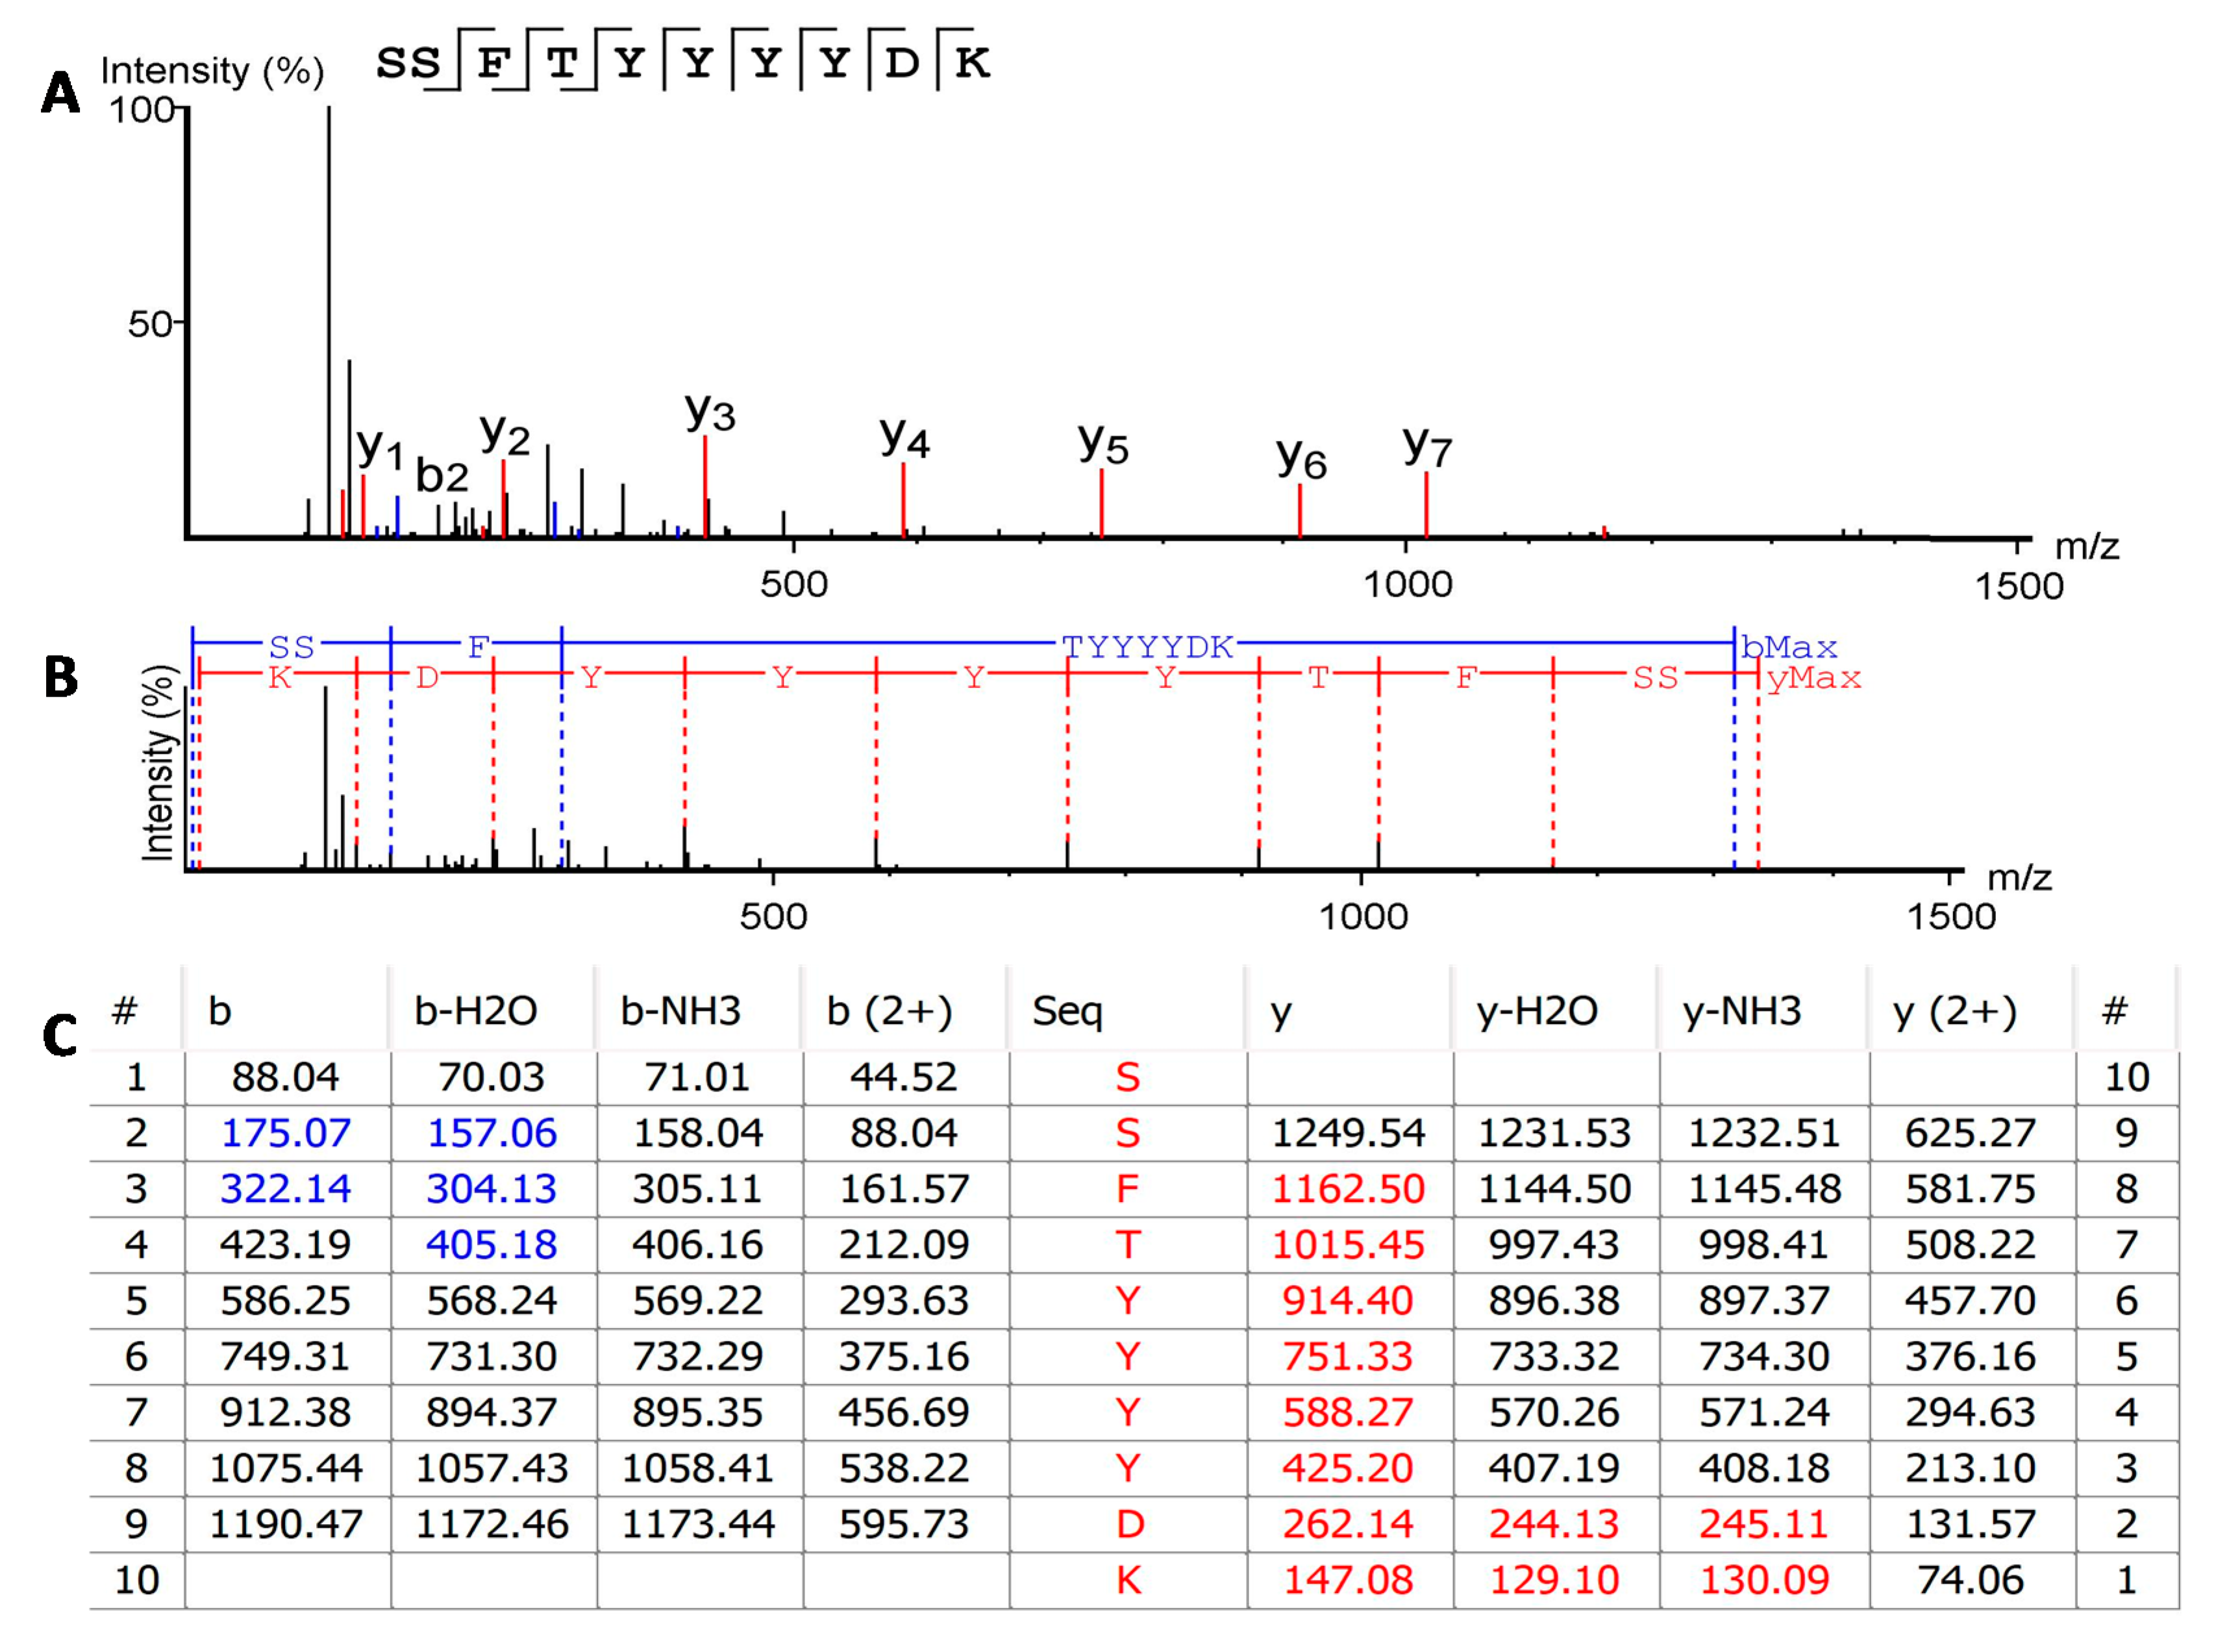Select the b (2+) value 595.73
This screenshot has height=1652, width=2216.
click(904, 1524)
